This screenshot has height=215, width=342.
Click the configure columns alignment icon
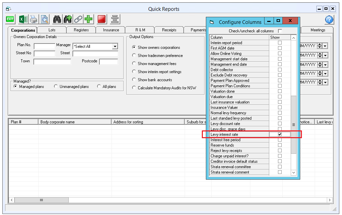[115, 19]
